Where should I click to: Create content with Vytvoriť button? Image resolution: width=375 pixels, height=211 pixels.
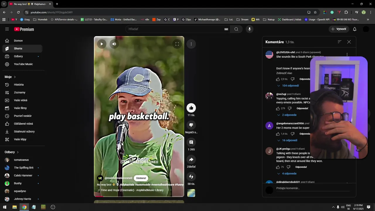(x=339, y=29)
